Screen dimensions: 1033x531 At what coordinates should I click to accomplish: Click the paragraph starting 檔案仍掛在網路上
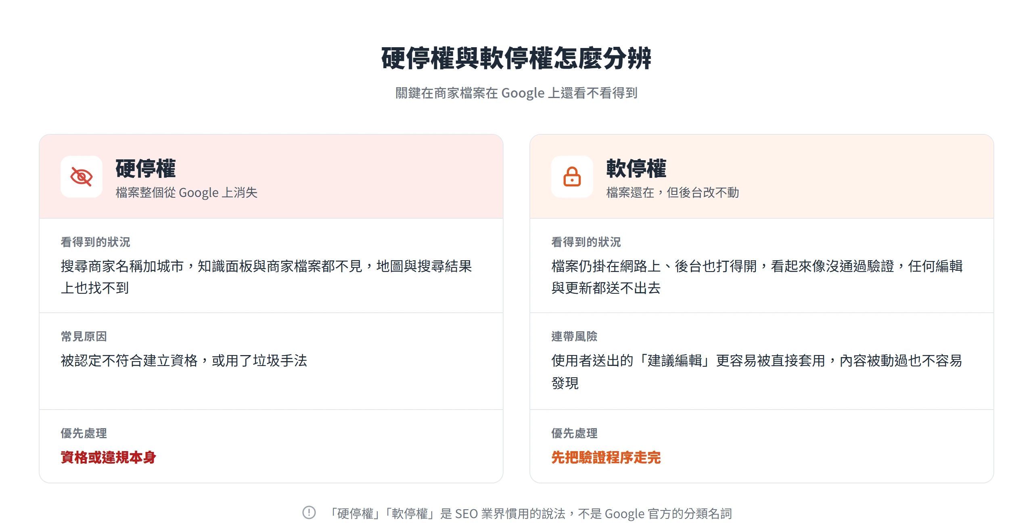tap(757, 277)
